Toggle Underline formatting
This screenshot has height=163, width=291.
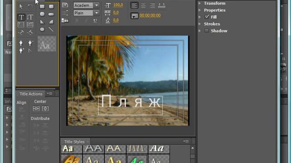tap(95, 20)
